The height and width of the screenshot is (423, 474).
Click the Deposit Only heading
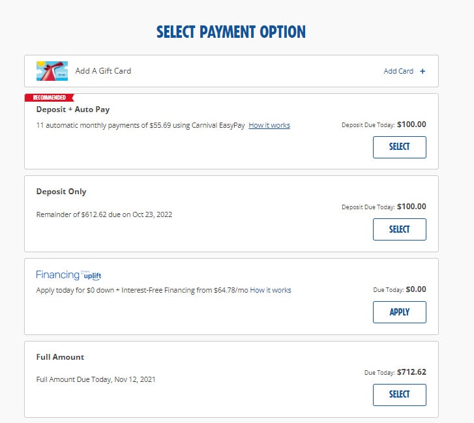click(x=61, y=192)
